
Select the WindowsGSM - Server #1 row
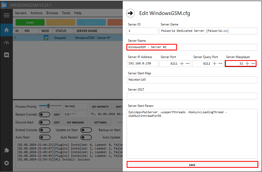coord(68,38)
